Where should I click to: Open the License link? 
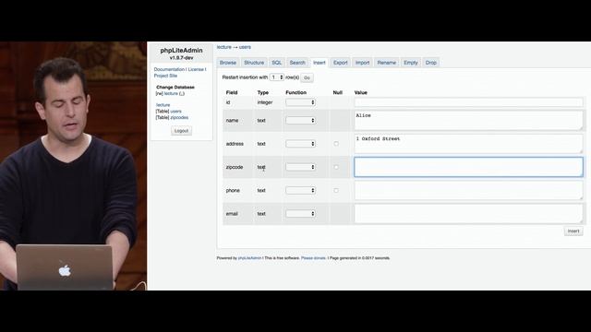point(196,70)
